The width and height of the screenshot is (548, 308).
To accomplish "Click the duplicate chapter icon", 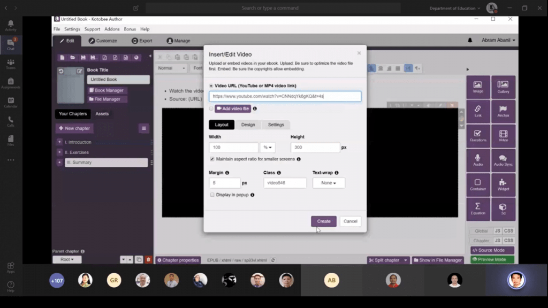I will pos(139,259).
